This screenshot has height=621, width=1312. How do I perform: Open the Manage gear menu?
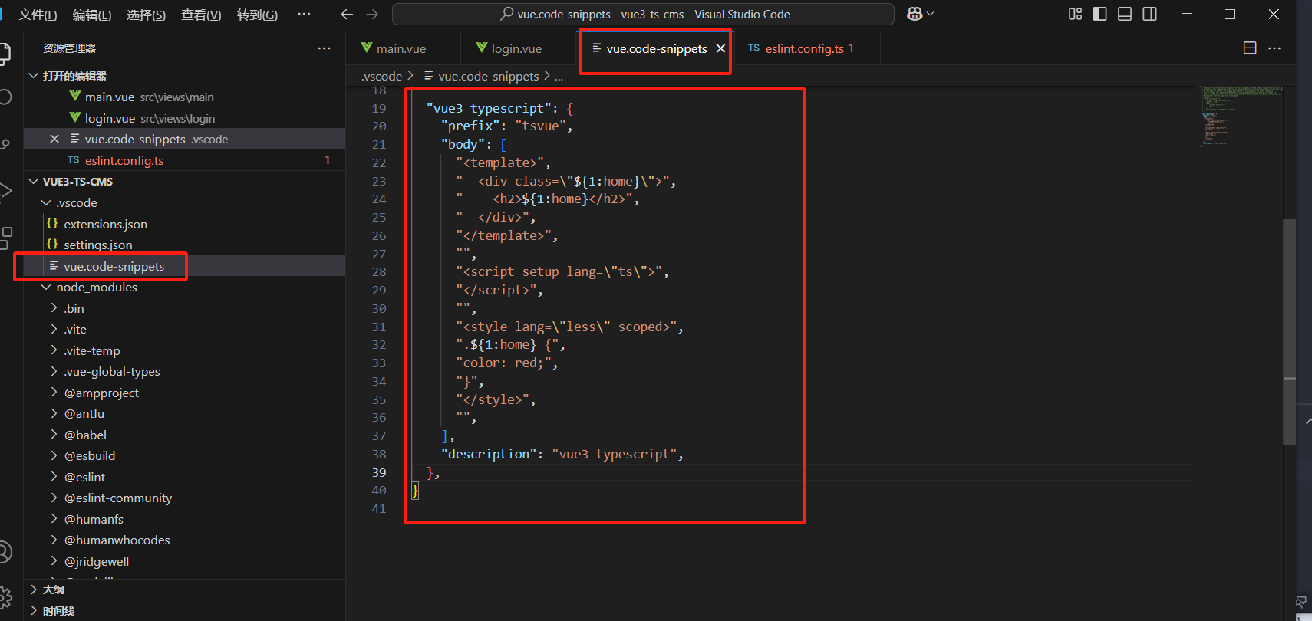tap(5, 597)
